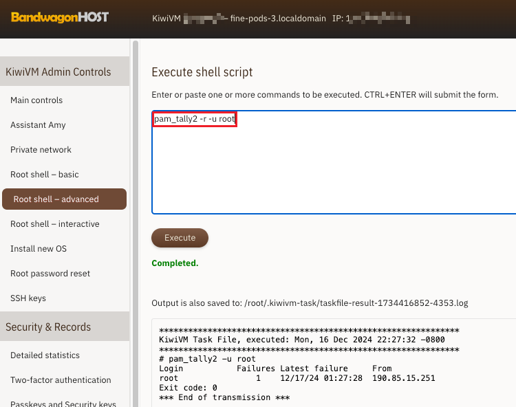
Task: View Detailed statistics page
Action: click(45, 355)
